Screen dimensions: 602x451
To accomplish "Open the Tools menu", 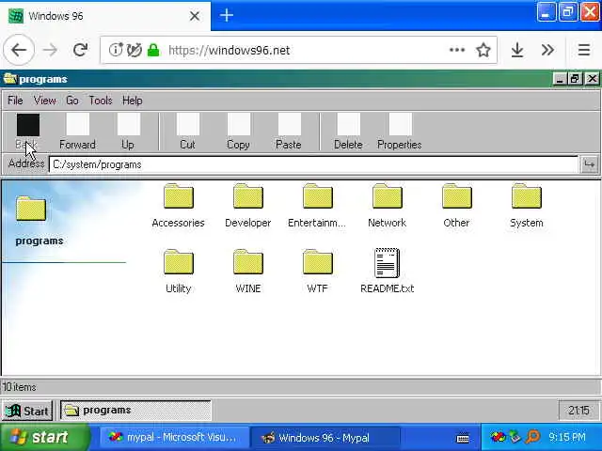I will click(x=101, y=101).
